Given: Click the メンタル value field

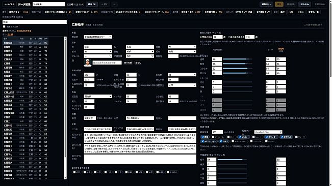Looking at the screenshot, I should point(131,97).
